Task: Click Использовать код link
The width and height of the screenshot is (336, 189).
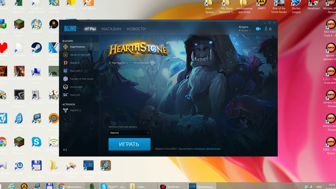Action: pyautogui.click(x=143, y=63)
